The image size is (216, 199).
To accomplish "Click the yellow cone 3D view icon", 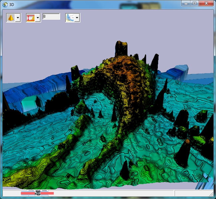I will coord(11,18).
